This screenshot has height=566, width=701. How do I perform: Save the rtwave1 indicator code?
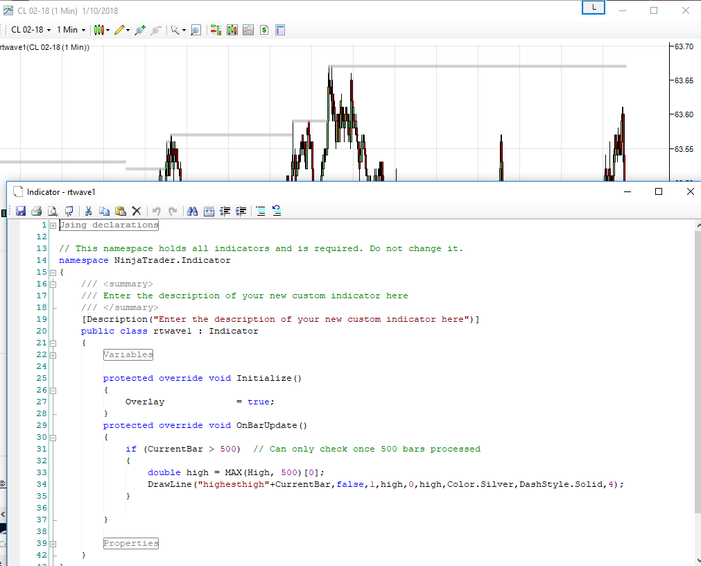pos(21,211)
